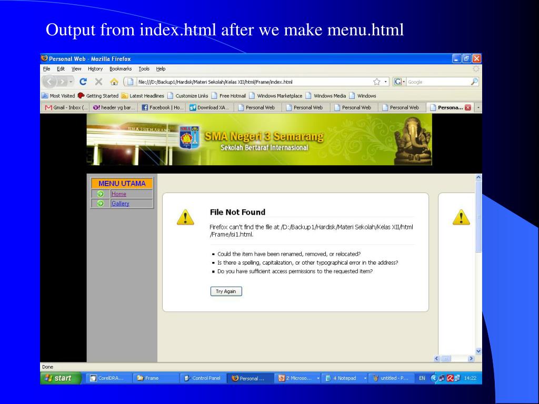
Task: Expand hidden tray icons arrow
Action: click(x=434, y=378)
